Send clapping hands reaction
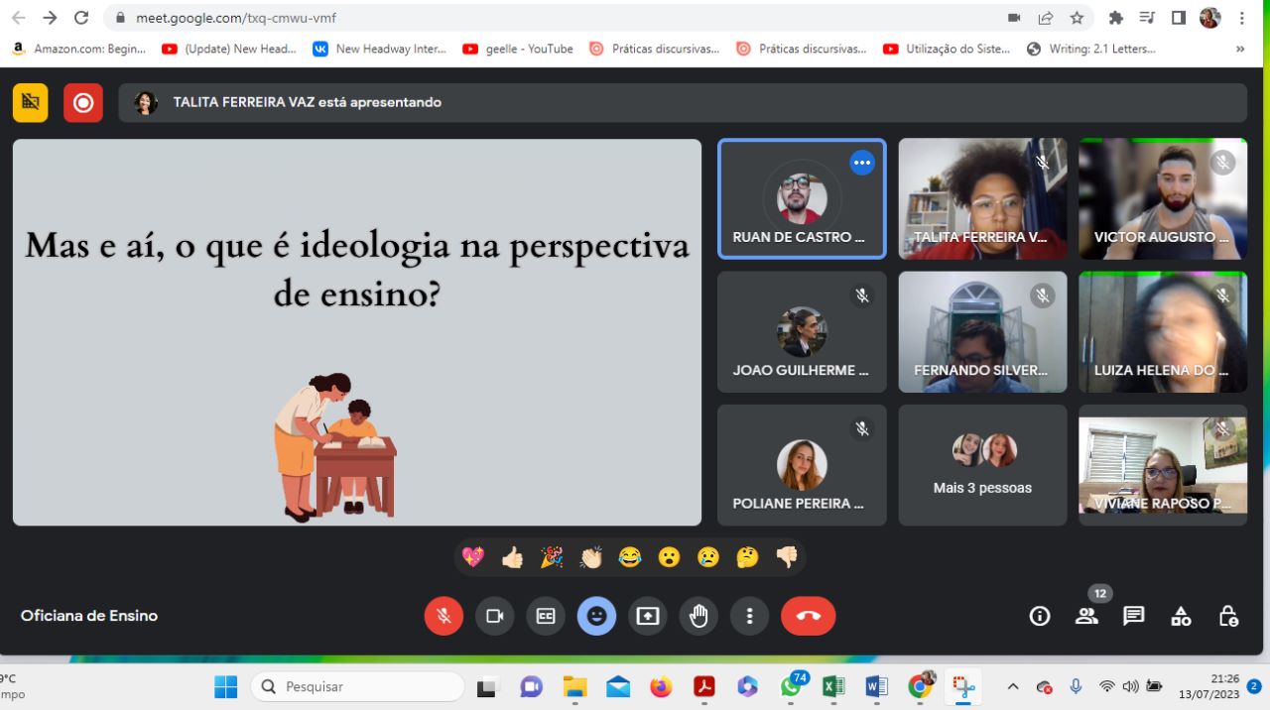1270x710 pixels. point(591,557)
